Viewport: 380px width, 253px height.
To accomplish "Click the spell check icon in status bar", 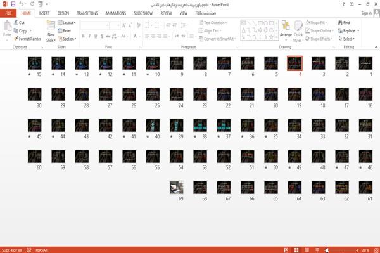I will [29, 250].
